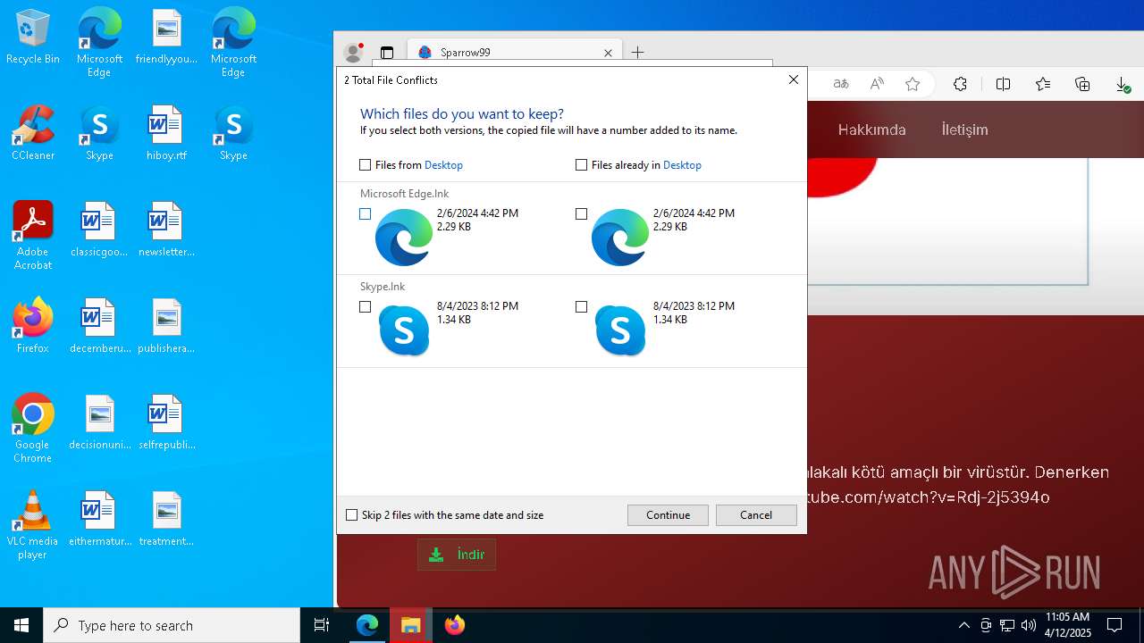
Task: Open Edge favorites list icon
Action: (x=1042, y=84)
